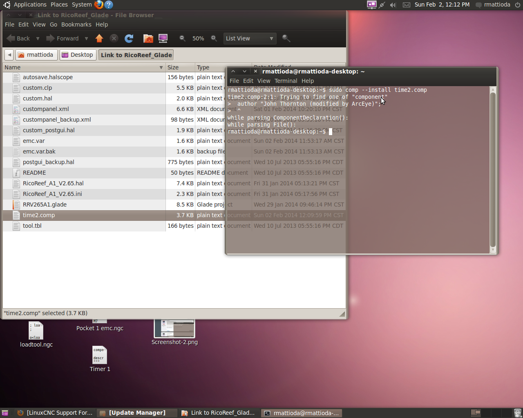
Task: Switch to Update Manager in taskbar
Action: point(137,413)
